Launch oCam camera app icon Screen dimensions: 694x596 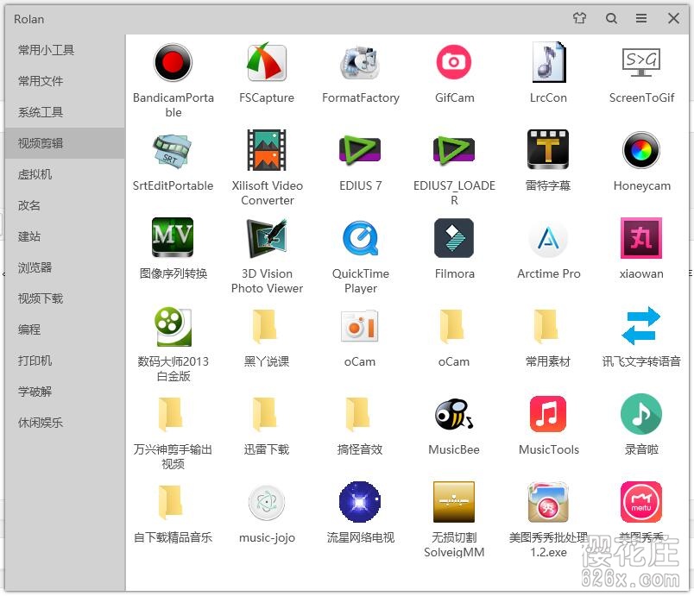click(x=360, y=326)
